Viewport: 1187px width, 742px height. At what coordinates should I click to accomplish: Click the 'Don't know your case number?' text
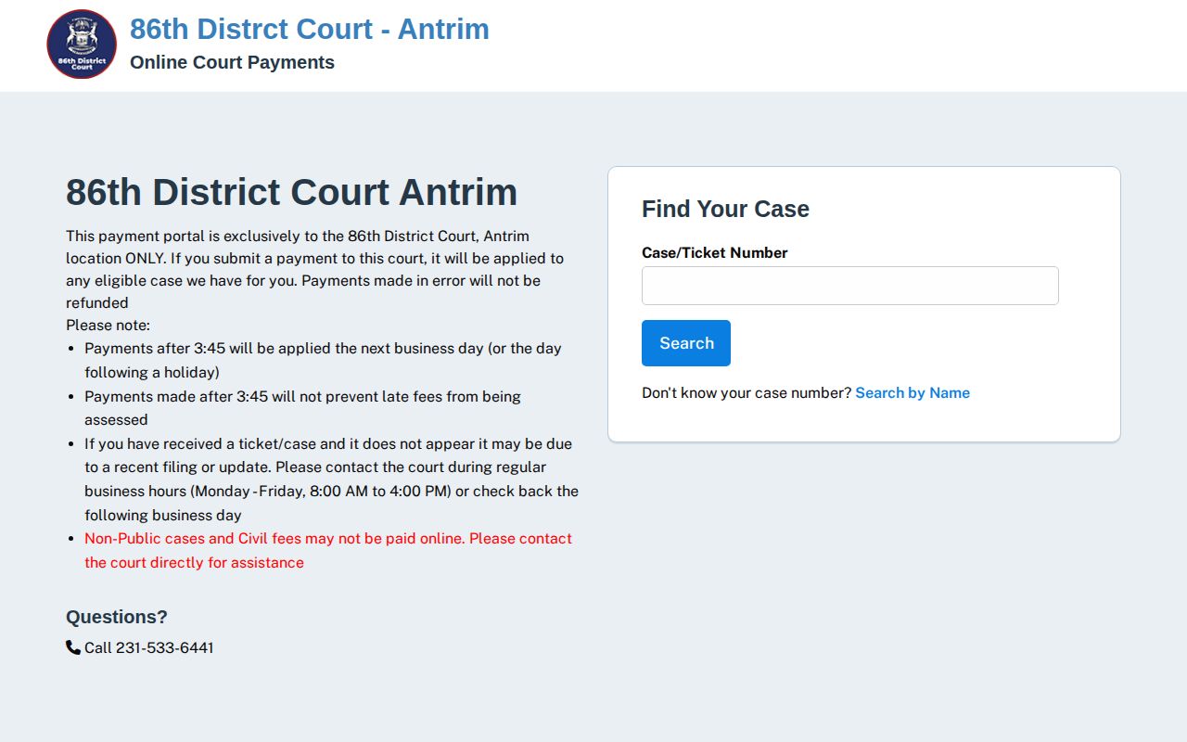tap(747, 393)
